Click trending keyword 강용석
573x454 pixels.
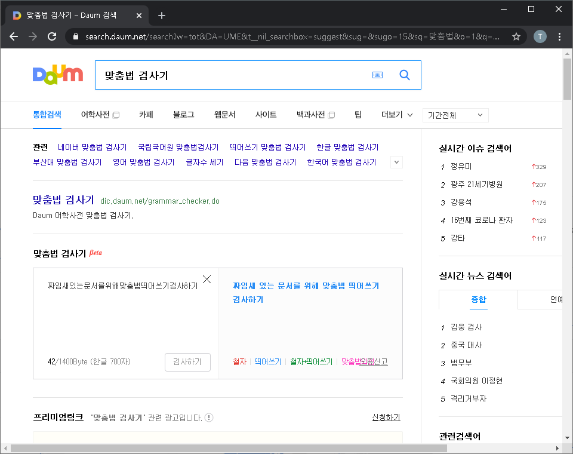(x=461, y=203)
